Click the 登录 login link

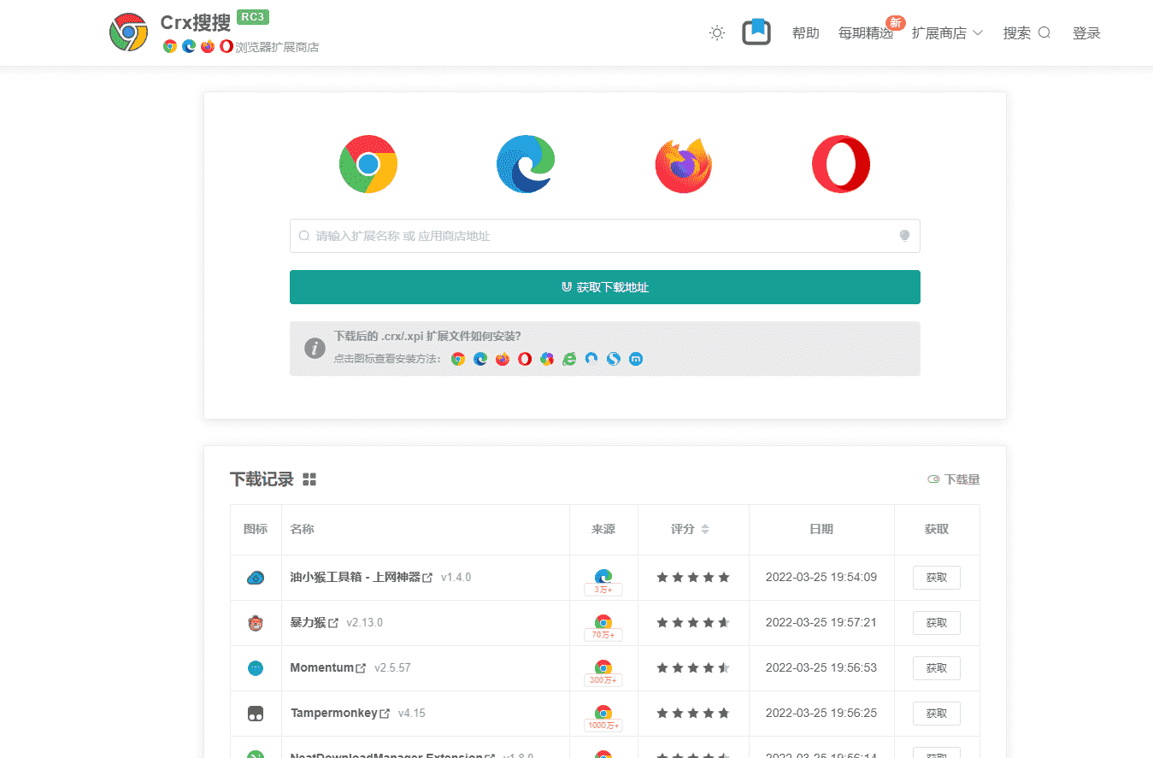point(1086,33)
